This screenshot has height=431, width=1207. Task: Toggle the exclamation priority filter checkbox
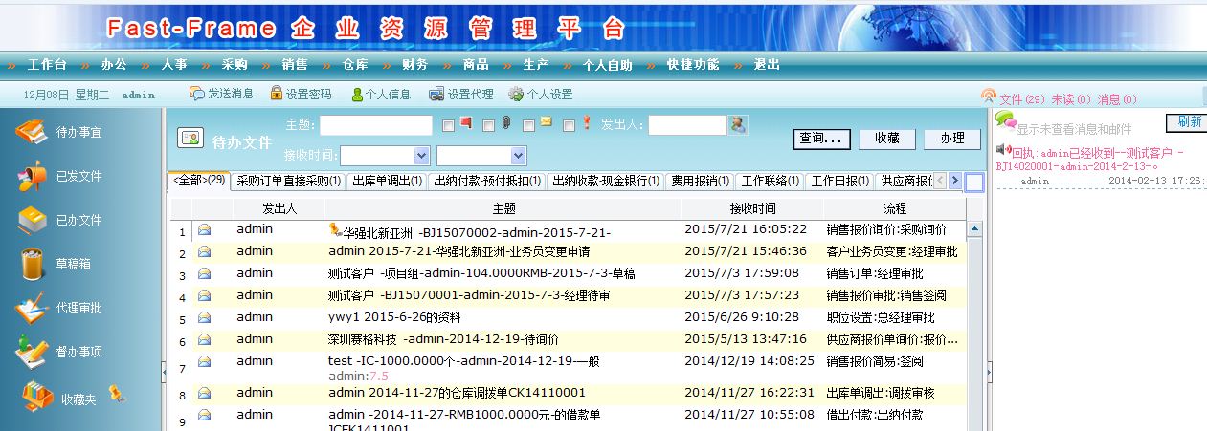[x=570, y=125]
